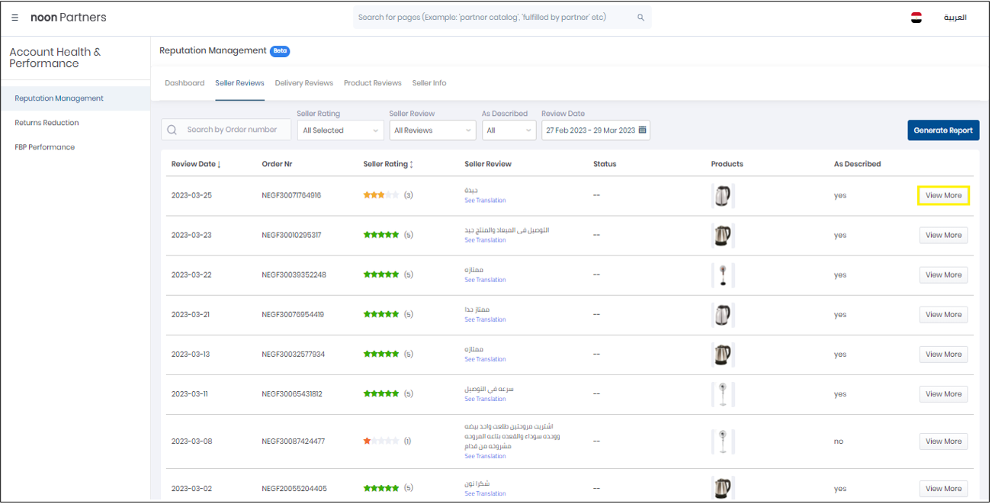Click View More for the 2023-03-25 review
992x504 pixels.
click(x=943, y=196)
